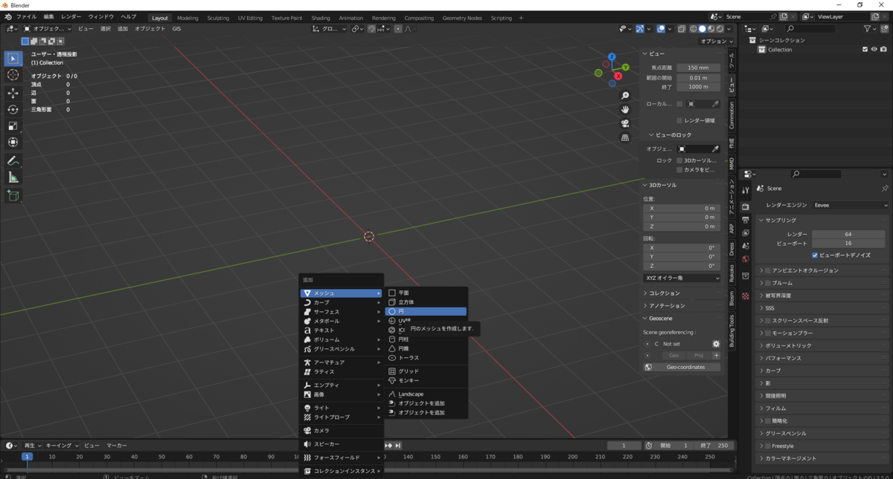
Task: Open the View Layer properties tab icon
Action: click(x=746, y=232)
